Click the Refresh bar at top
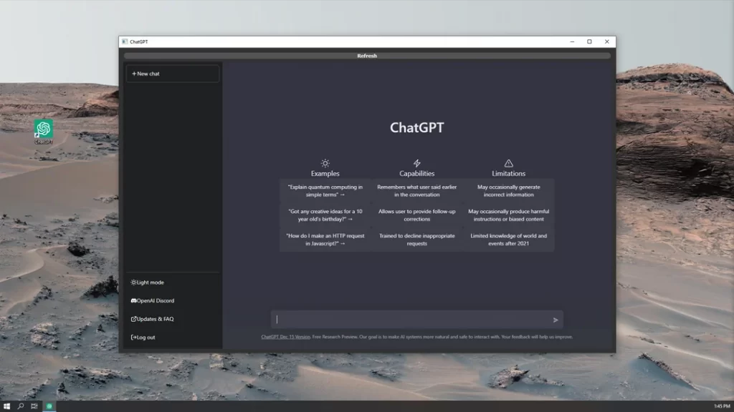734x412 pixels. point(367,56)
